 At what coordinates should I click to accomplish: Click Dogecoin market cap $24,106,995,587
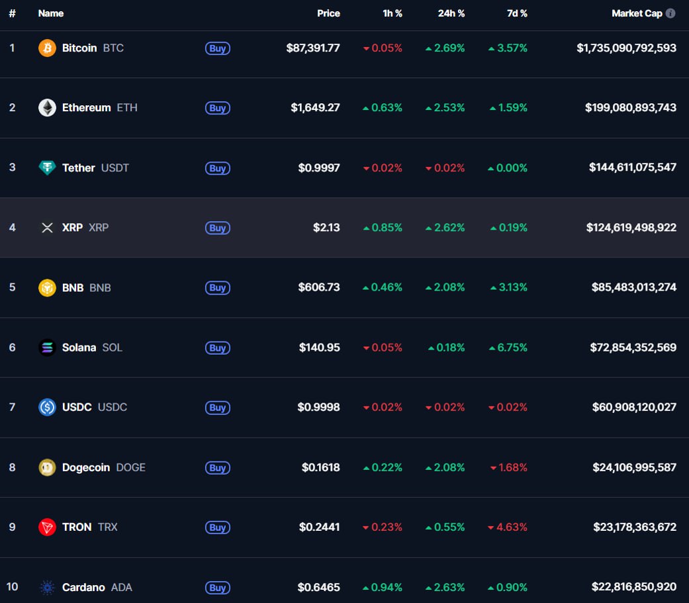coord(635,467)
